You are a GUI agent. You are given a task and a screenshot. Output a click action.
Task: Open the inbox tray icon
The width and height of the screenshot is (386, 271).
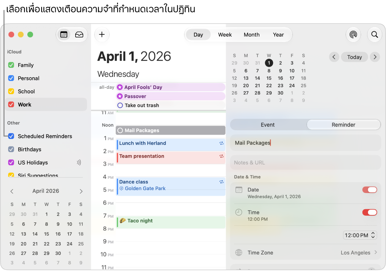79,35
